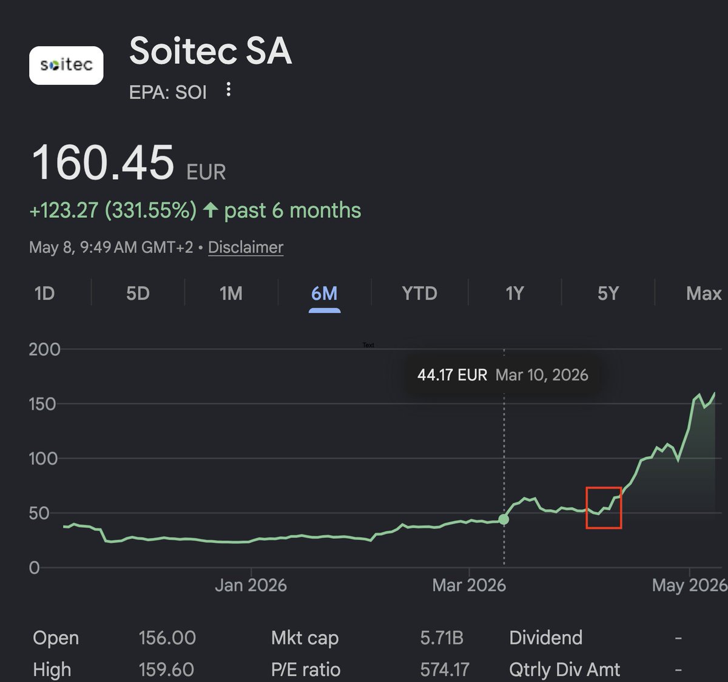Switch chart to the 1M range
This screenshot has height=682, width=728.
coord(231,294)
